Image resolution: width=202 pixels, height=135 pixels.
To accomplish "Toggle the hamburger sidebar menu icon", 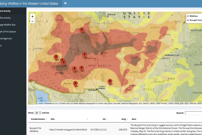I will coord(65,3).
